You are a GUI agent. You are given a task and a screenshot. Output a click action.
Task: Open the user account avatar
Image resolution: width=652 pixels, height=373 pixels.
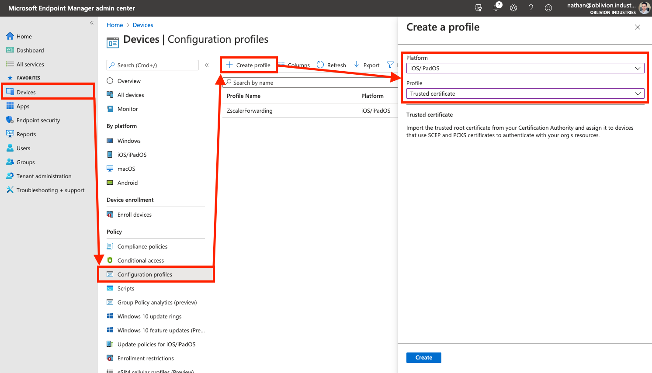(x=644, y=8)
